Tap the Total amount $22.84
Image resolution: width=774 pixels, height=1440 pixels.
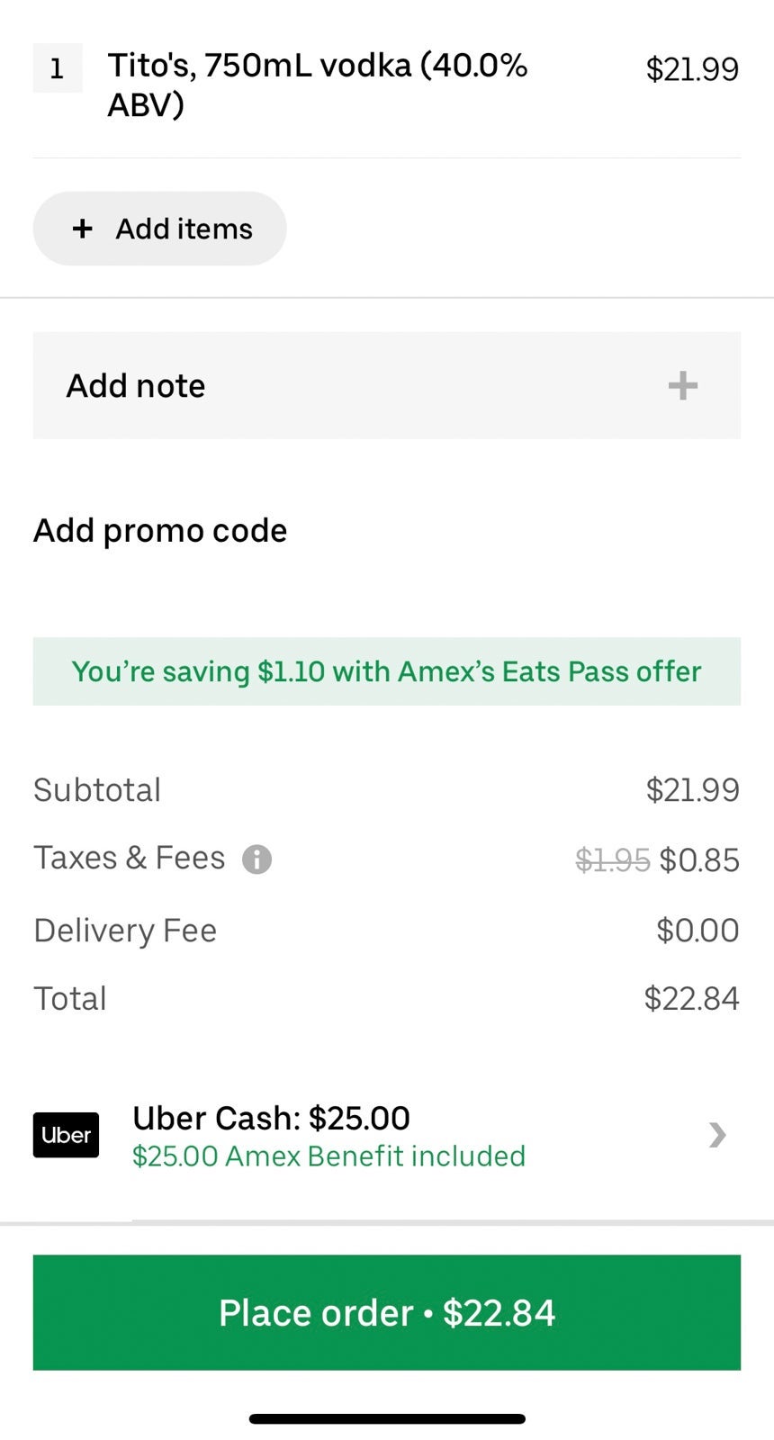[691, 998]
